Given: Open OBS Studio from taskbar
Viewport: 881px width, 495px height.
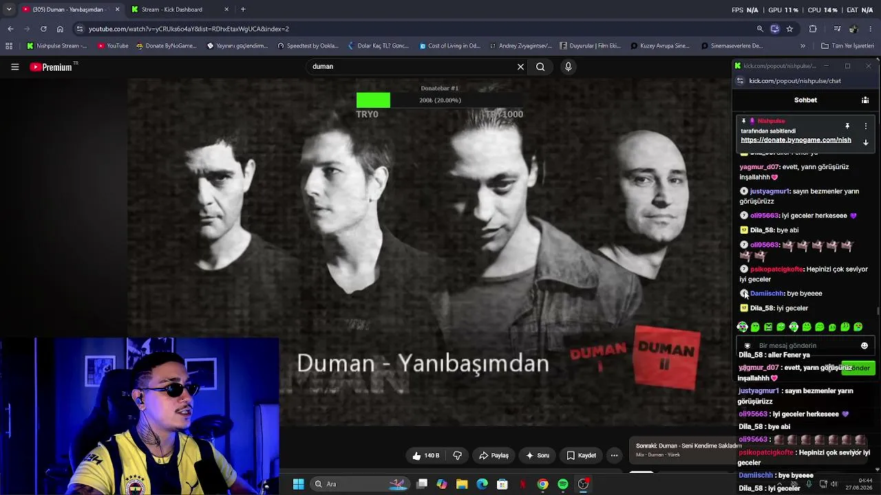Looking at the screenshot, I should click(x=583, y=484).
